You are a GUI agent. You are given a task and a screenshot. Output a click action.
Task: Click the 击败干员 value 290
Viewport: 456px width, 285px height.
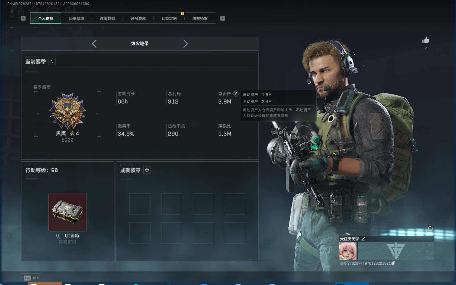[x=173, y=134]
